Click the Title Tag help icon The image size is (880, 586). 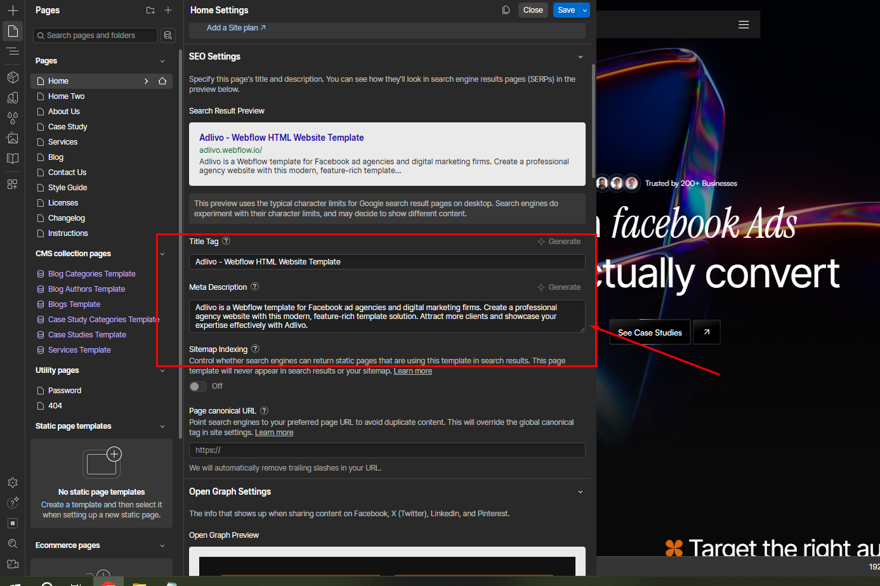point(227,241)
